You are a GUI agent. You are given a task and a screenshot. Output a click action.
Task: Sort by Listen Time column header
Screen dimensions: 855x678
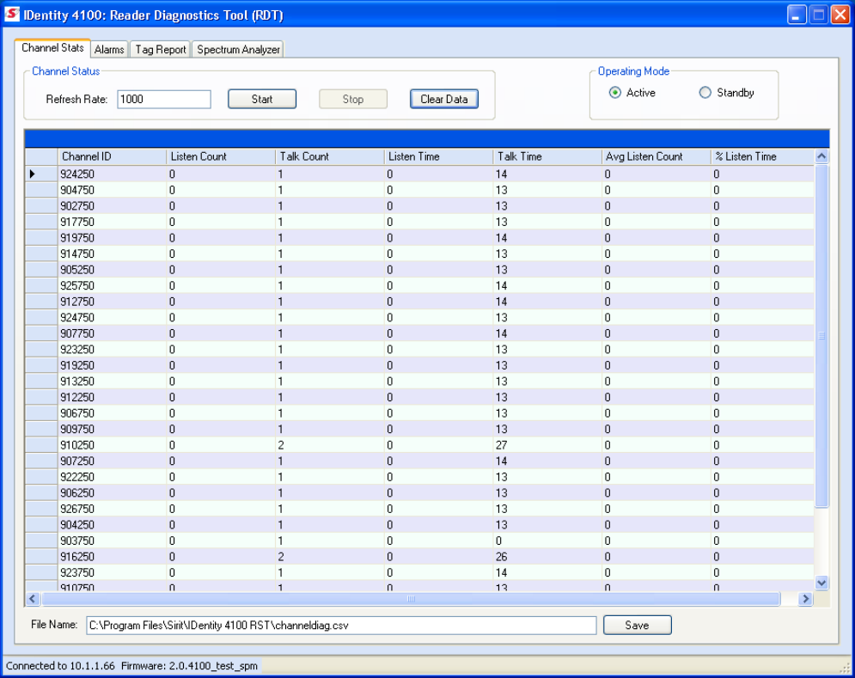click(438, 156)
